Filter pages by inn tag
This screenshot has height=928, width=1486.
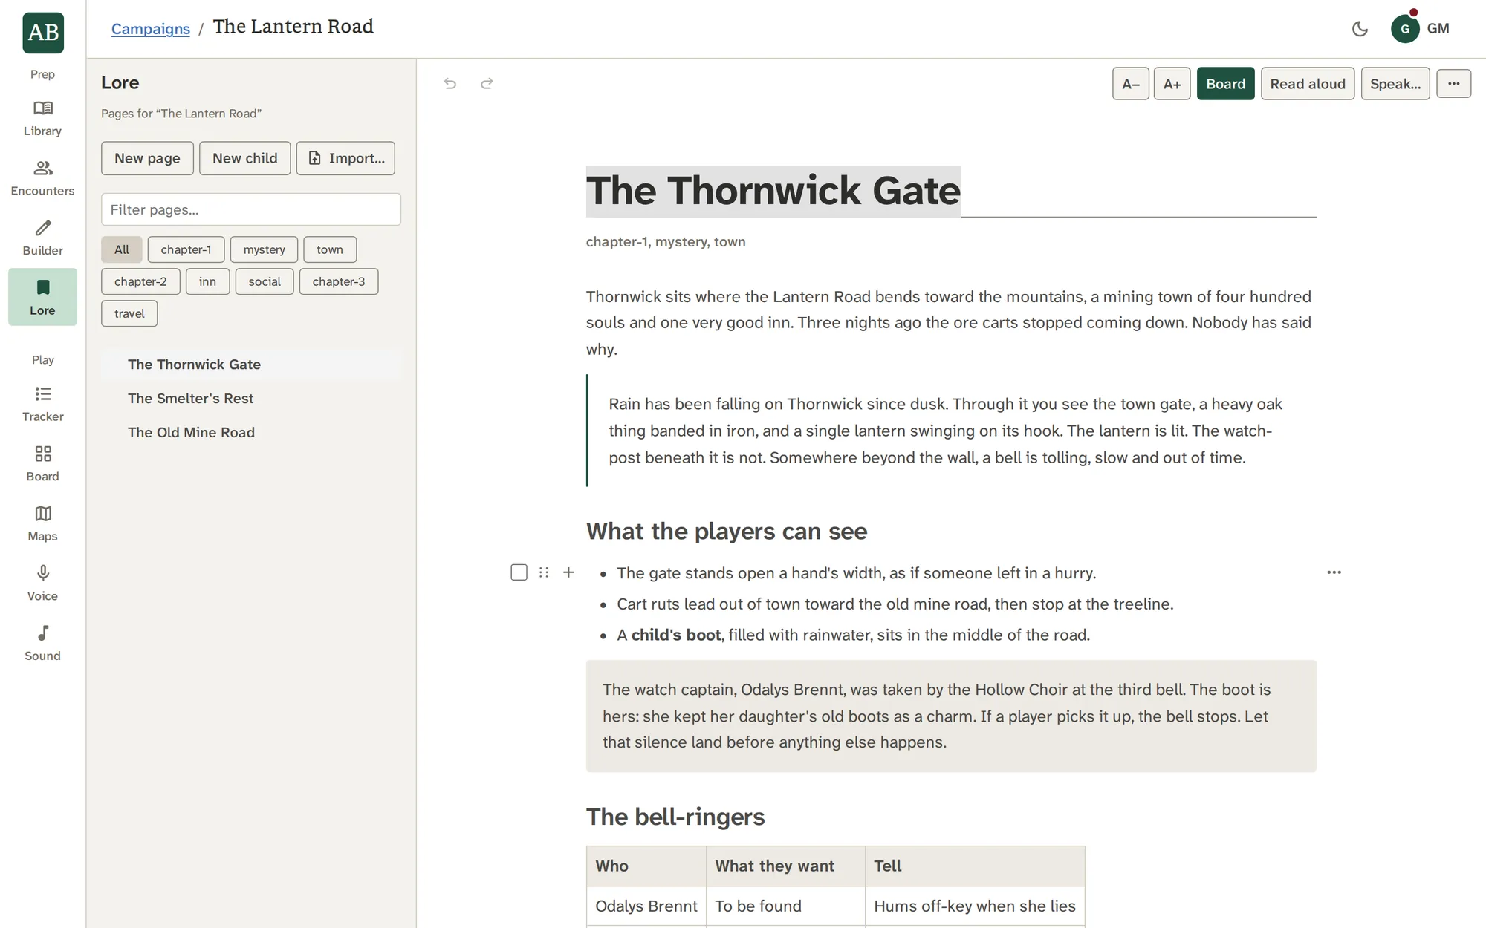point(207,281)
